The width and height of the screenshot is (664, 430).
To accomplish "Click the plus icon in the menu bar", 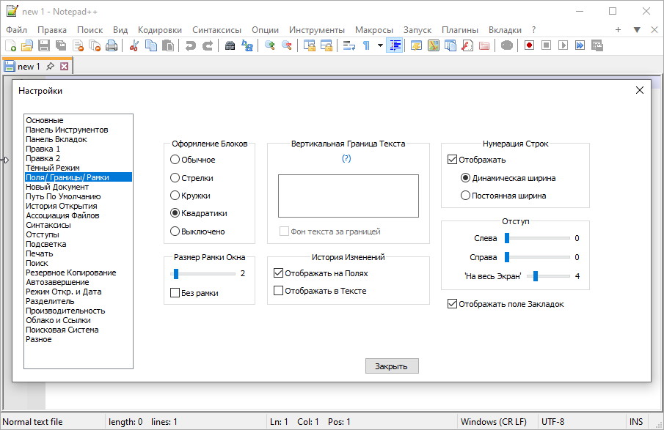I will 618,29.
